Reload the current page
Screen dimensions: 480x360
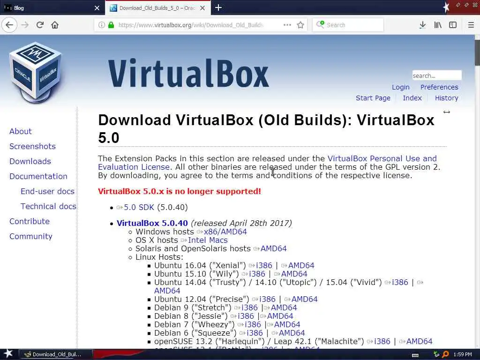pyautogui.click(x=40, y=25)
